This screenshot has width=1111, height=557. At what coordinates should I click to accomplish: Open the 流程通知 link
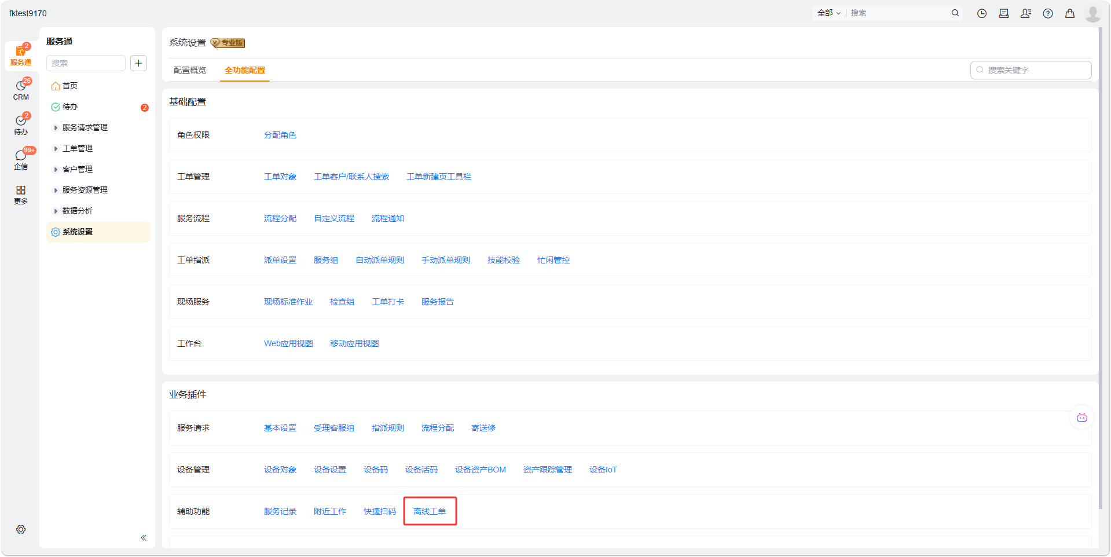point(388,218)
